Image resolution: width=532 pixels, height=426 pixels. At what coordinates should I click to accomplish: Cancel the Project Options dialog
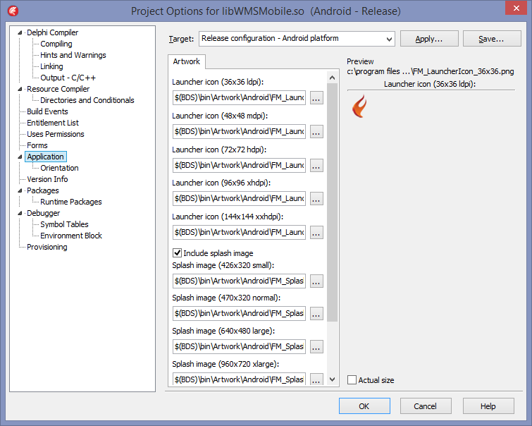coord(426,406)
